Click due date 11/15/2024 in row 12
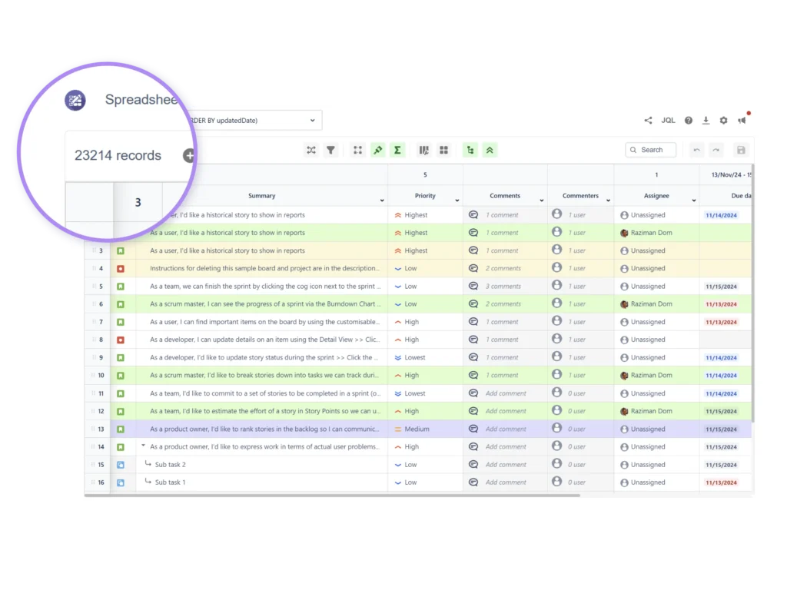The height and width of the screenshot is (590, 787). pyautogui.click(x=721, y=412)
